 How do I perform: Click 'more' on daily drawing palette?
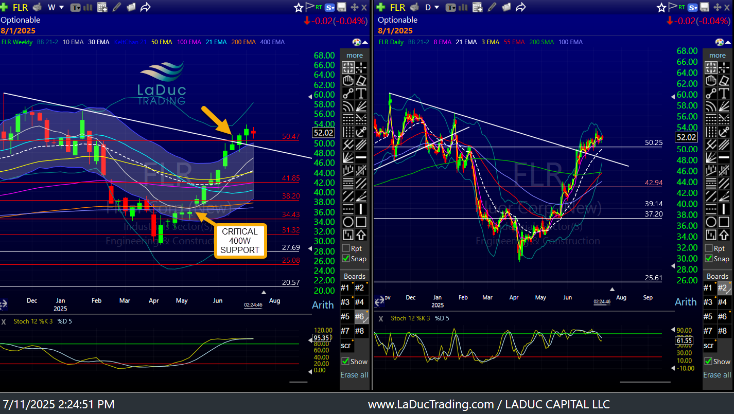717,55
